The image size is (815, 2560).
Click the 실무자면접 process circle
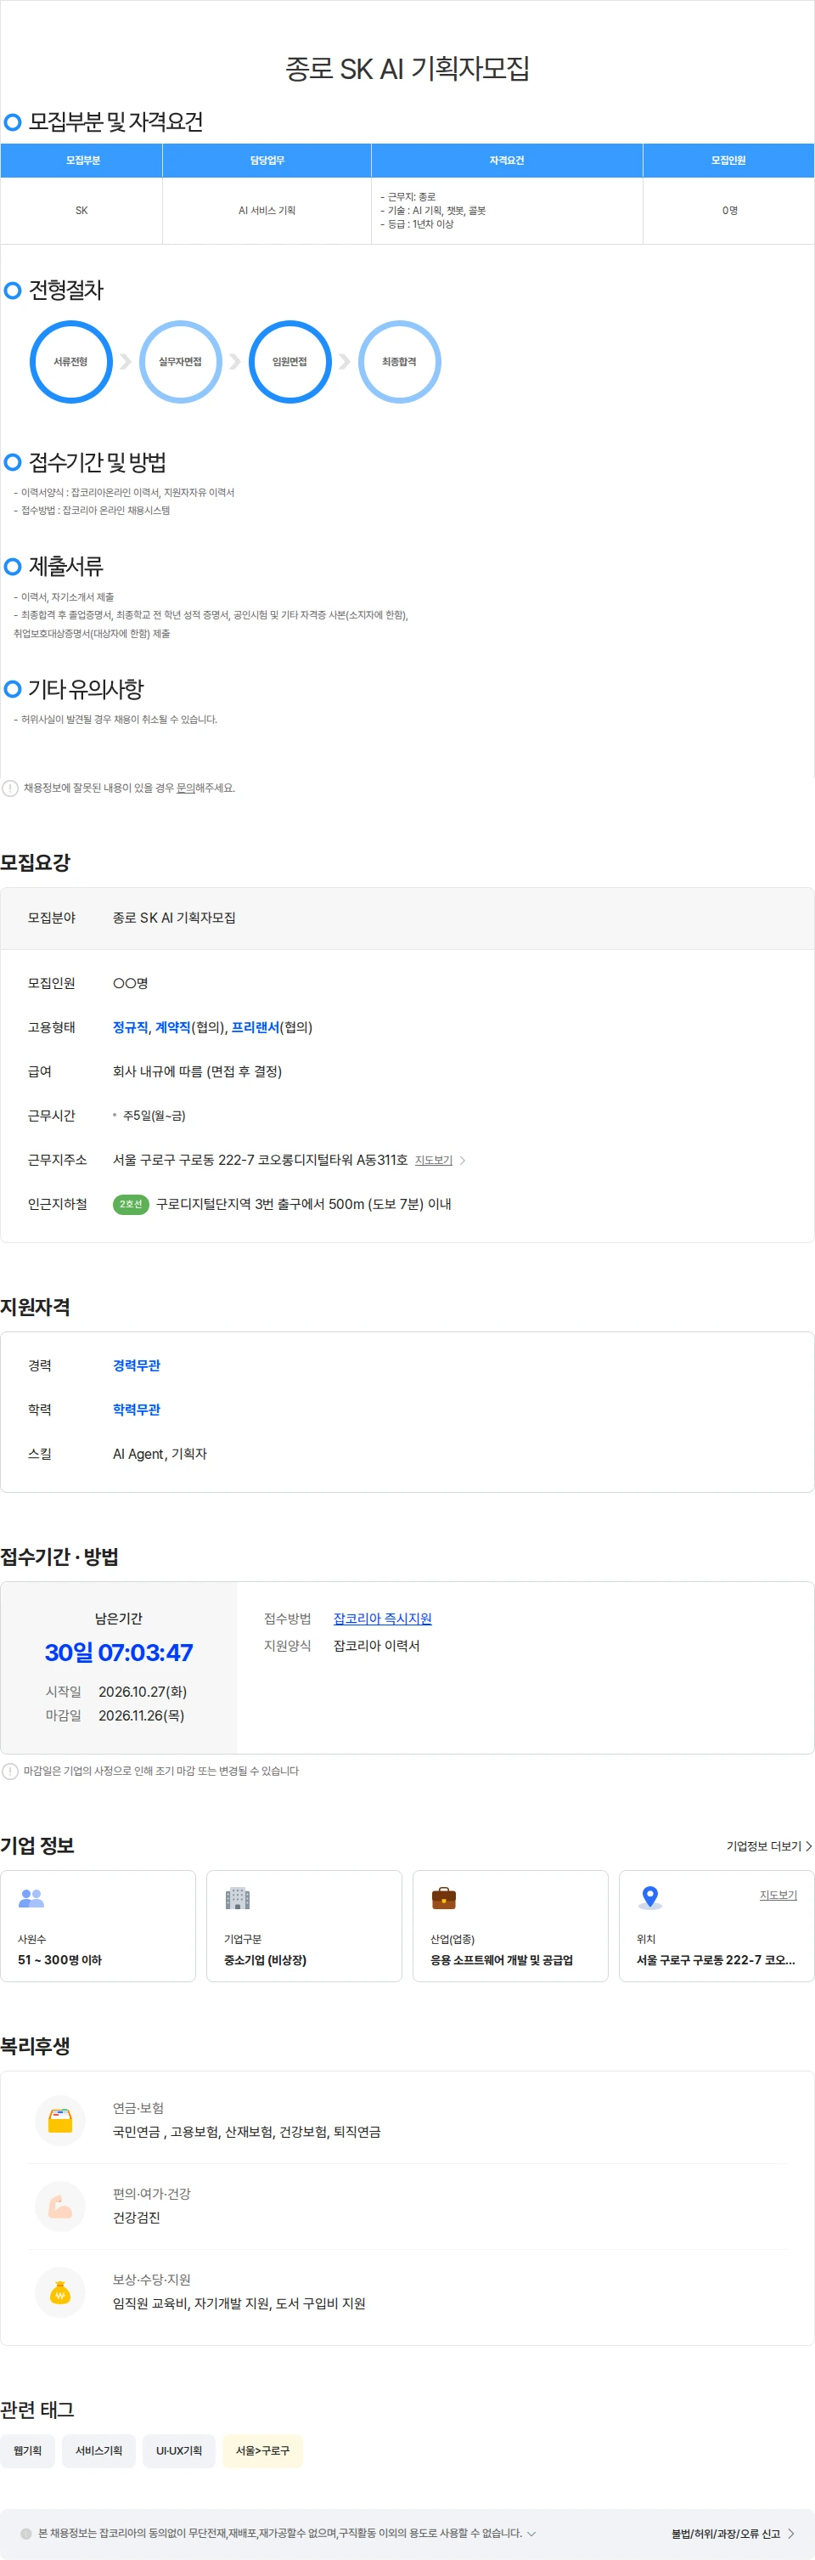180,362
